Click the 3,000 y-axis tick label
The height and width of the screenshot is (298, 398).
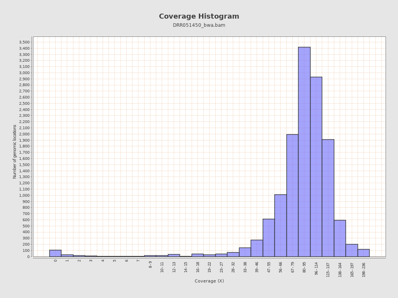pos(24,73)
